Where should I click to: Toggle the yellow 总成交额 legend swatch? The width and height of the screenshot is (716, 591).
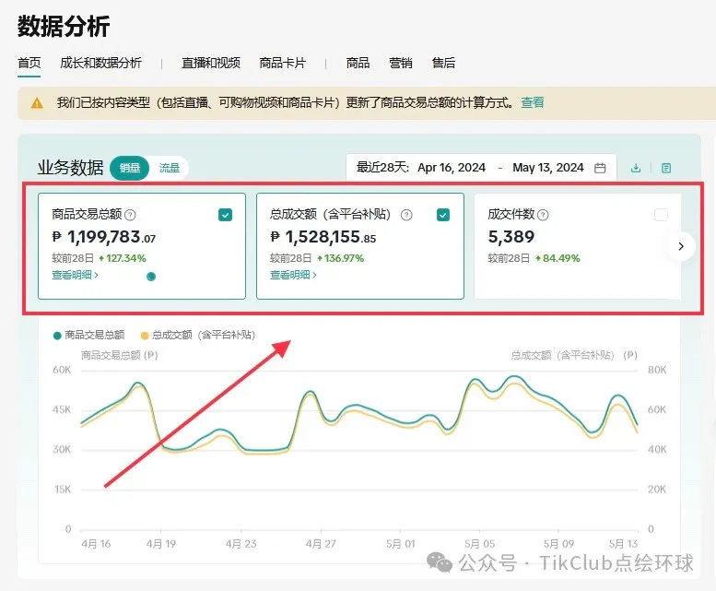pos(145,336)
